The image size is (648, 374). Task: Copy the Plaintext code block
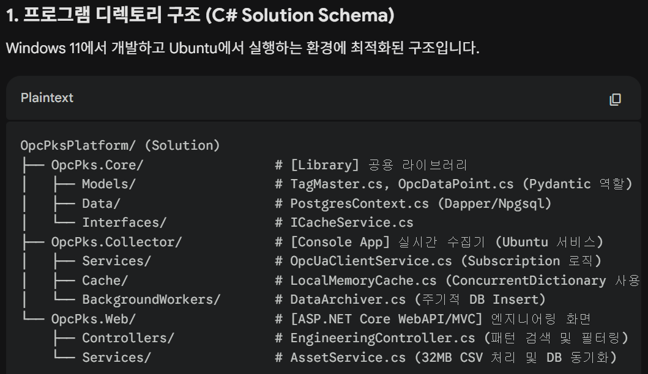[x=615, y=99]
